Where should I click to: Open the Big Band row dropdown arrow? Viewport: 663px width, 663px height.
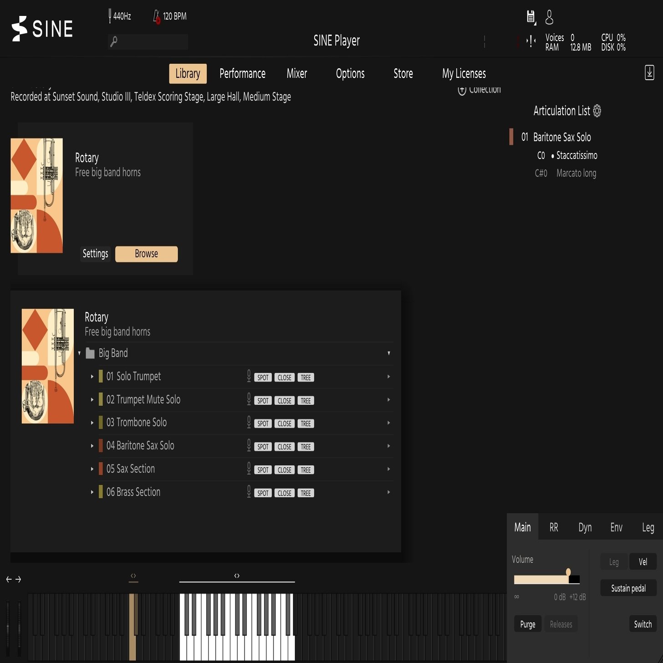tap(389, 353)
